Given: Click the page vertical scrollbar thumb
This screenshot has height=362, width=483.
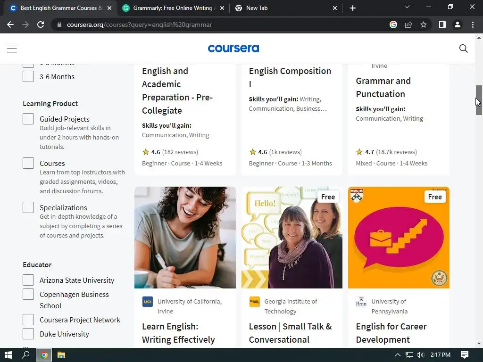Looking at the screenshot, I should (x=479, y=100).
